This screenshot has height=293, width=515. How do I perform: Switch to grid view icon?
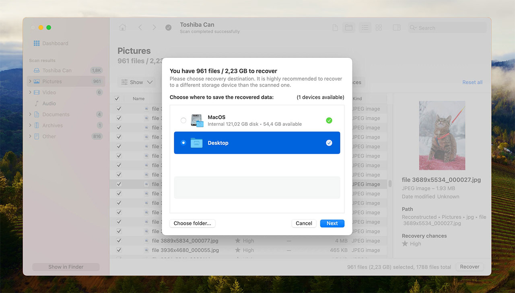click(x=379, y=28)
